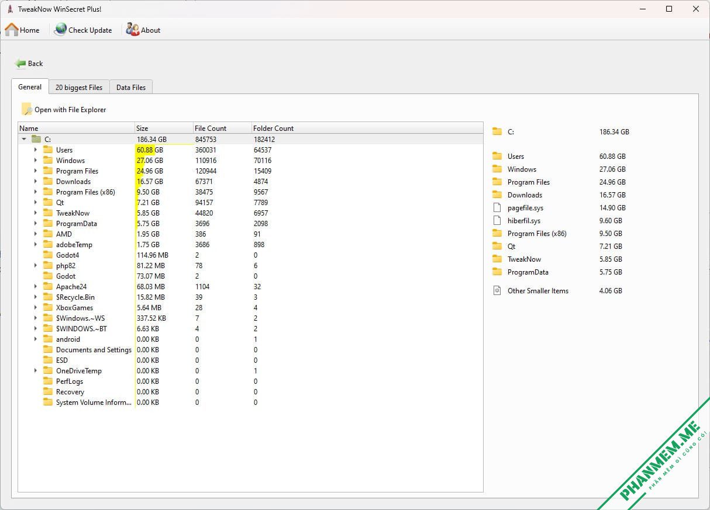
Task: Click the 14.90 GB pagefile size value
Action: coord(612,208)
